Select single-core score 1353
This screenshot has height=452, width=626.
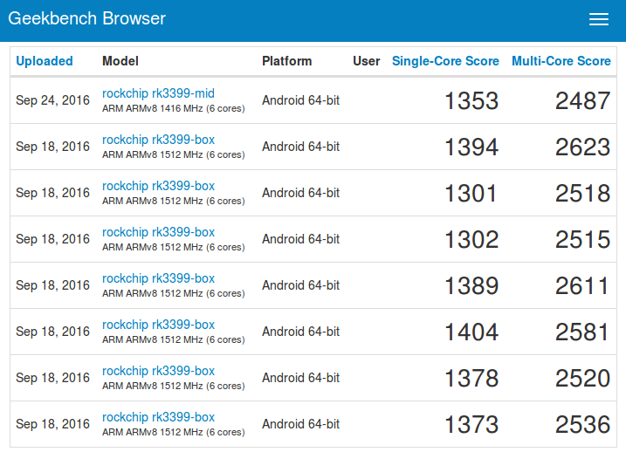click(471, 100)
